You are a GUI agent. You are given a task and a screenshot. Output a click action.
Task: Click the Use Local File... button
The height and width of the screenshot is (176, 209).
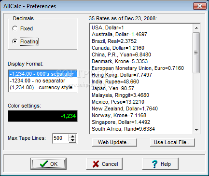click(172, 142)
